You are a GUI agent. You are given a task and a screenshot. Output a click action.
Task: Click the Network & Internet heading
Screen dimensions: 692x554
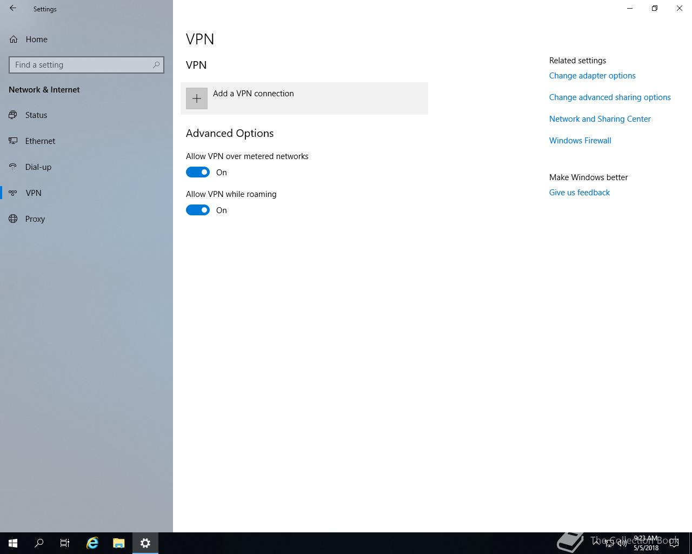(x=44, y=90)
